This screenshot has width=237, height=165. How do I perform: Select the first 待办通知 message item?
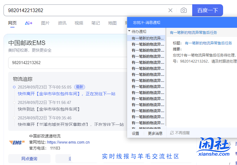[x=148, y=38]
